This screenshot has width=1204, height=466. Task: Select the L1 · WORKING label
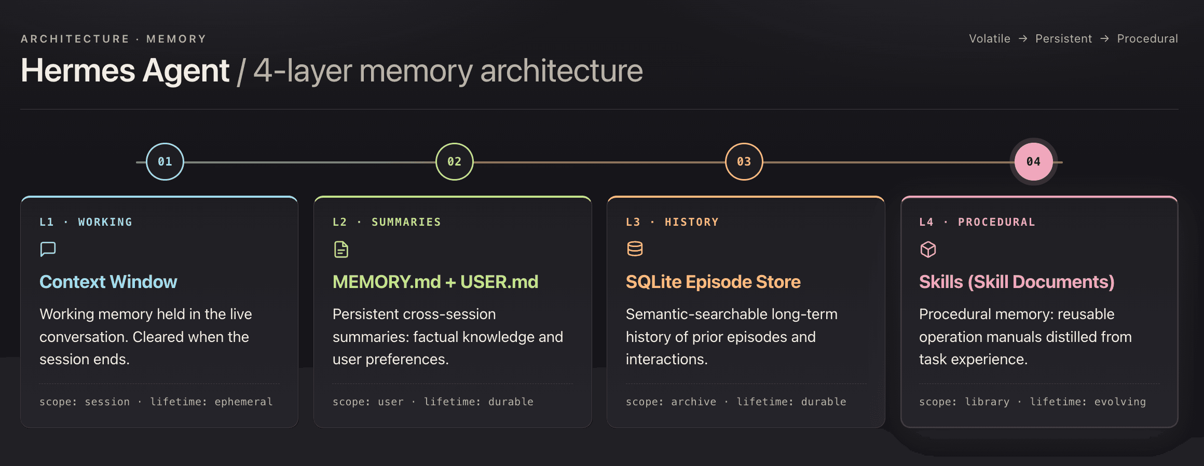click(86, 222)
